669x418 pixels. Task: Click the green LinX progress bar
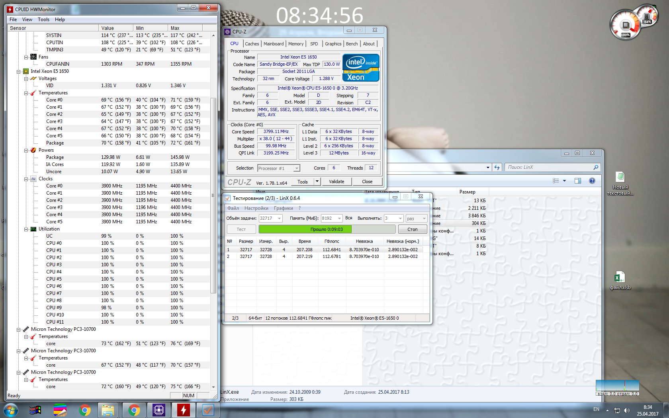(x=327, y=229)
